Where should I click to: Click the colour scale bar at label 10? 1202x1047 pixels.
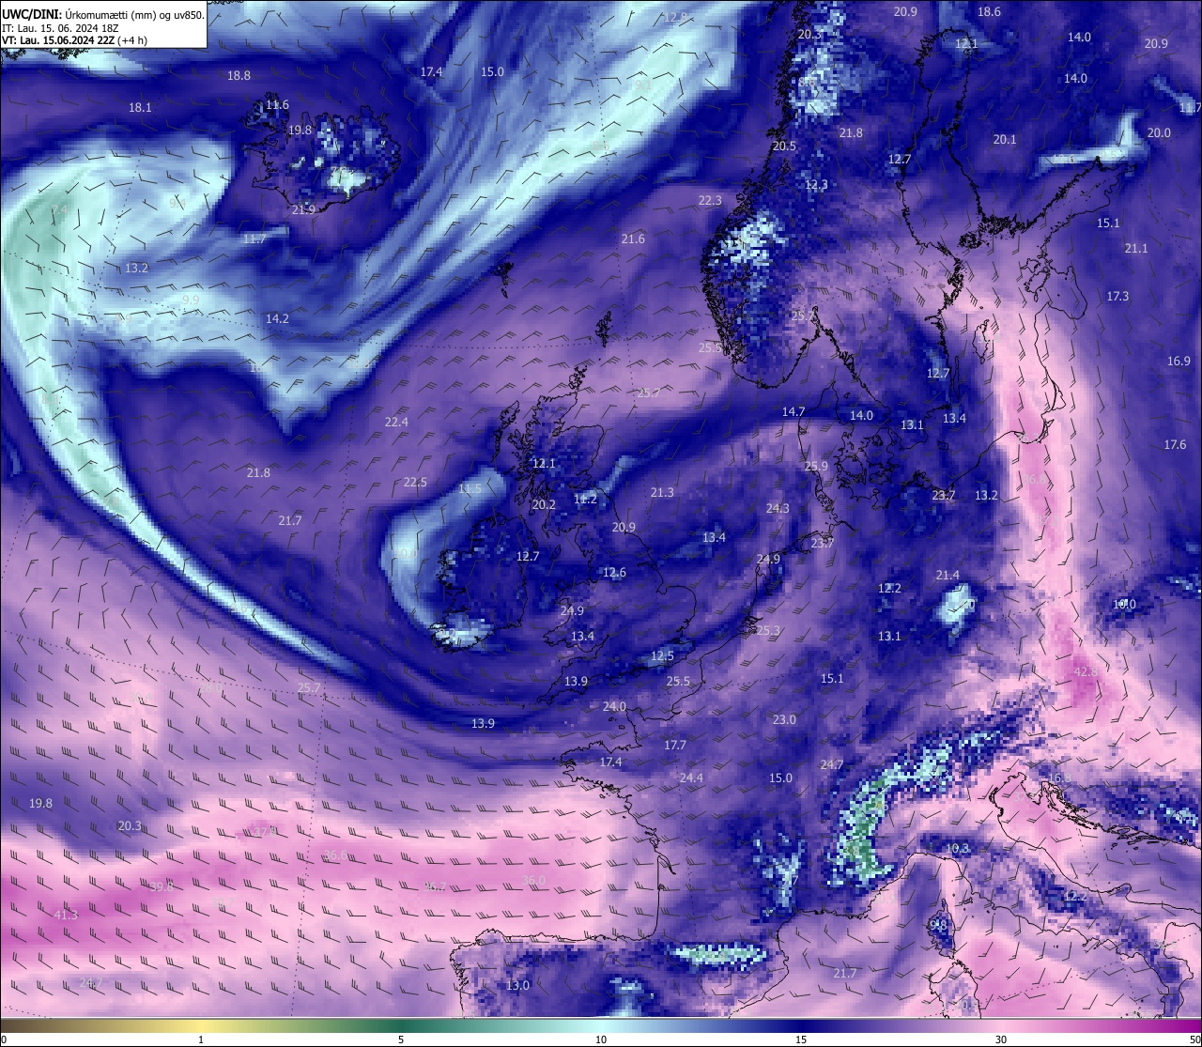pos(601,1026)
